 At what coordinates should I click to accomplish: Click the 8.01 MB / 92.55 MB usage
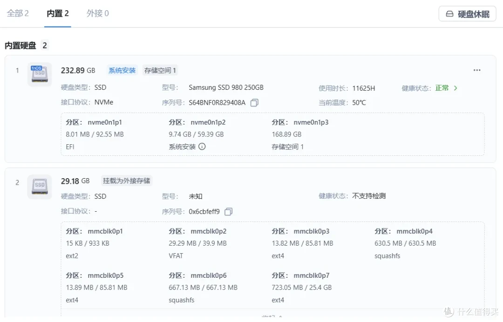pos(95,134)
